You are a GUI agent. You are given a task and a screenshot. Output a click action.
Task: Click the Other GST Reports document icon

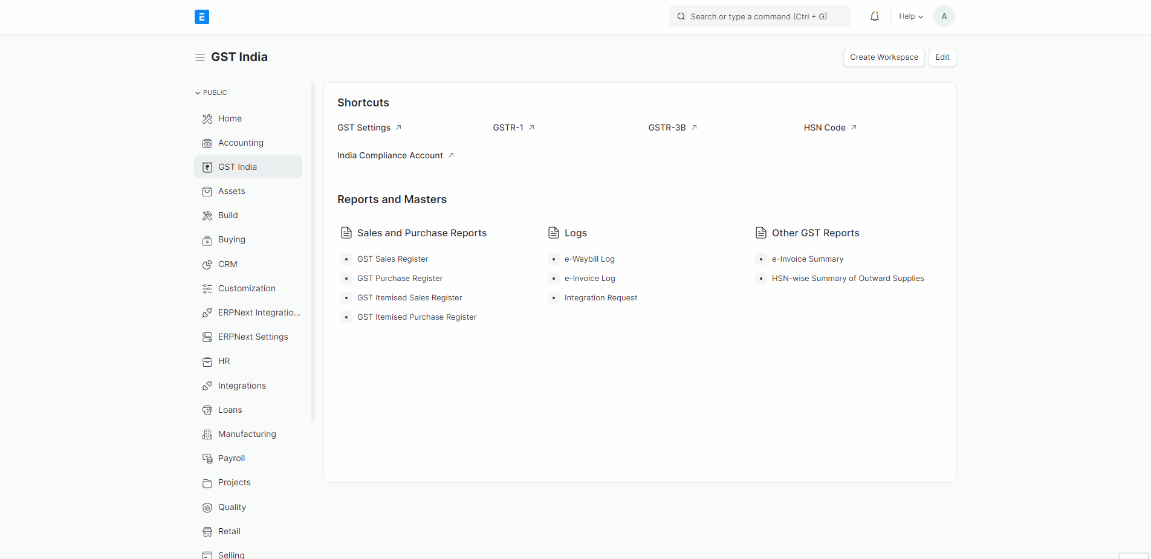click(761, 233)
